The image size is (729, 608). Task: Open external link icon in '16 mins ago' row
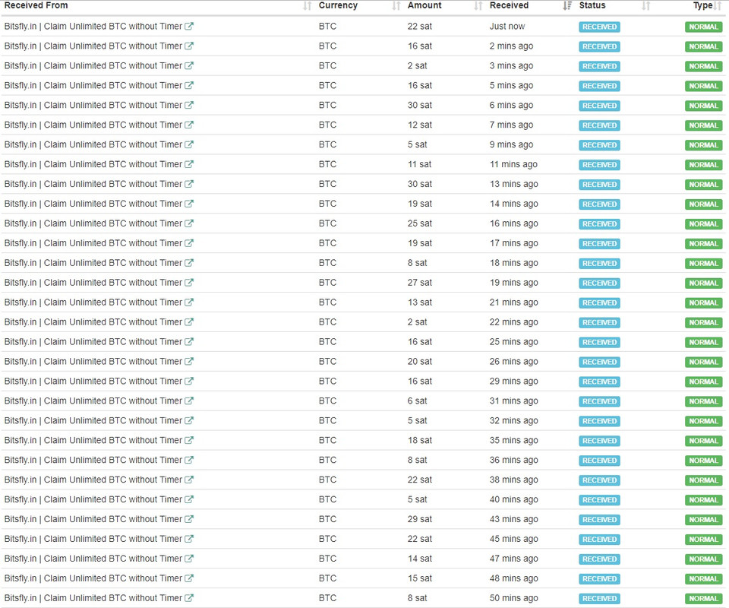pyautogui.click(x=189, y=223)
